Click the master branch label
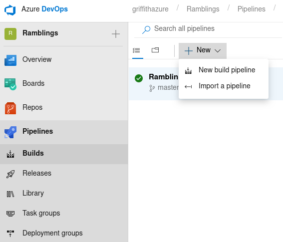The width and height of the screenshot is (283, 242). 168,87
